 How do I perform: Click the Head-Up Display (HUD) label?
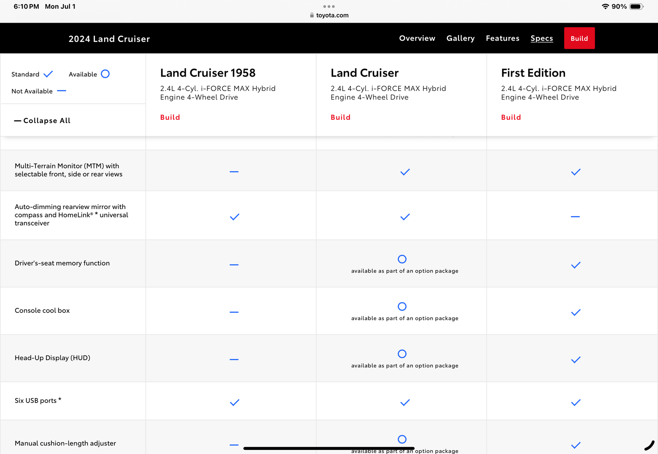coord(53,358)
